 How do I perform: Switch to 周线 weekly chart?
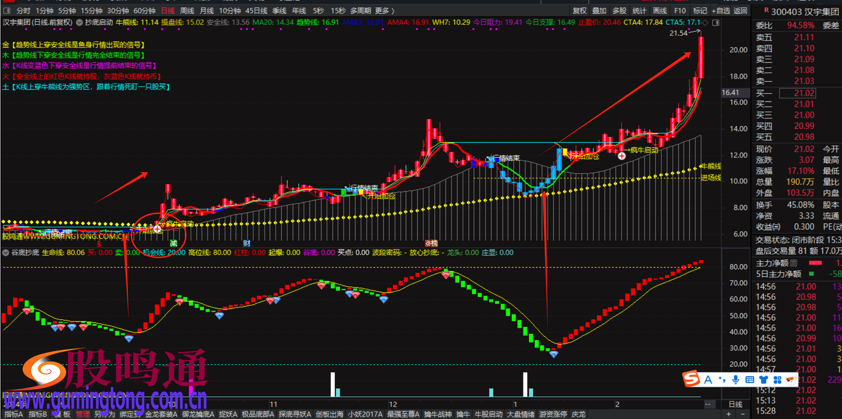click(x=187, y=11)
